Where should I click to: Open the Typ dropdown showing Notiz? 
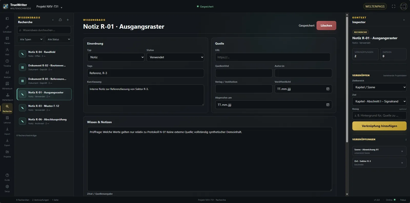[x=116, y=57]
